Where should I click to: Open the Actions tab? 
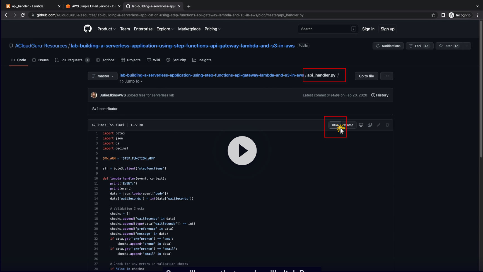point(105,60)
